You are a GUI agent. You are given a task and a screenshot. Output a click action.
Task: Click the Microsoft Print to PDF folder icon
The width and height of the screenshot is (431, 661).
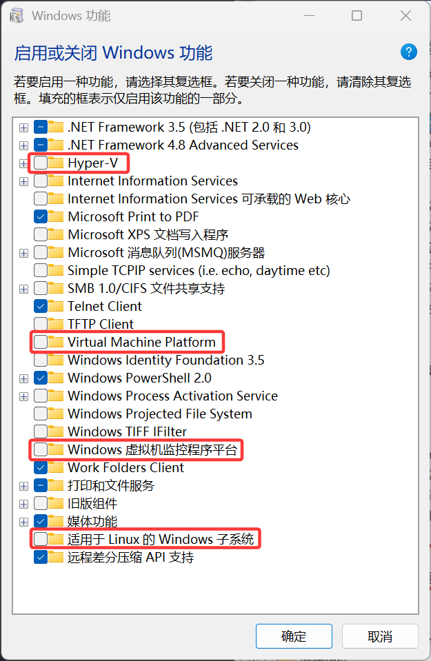click(x=57, y=217)
